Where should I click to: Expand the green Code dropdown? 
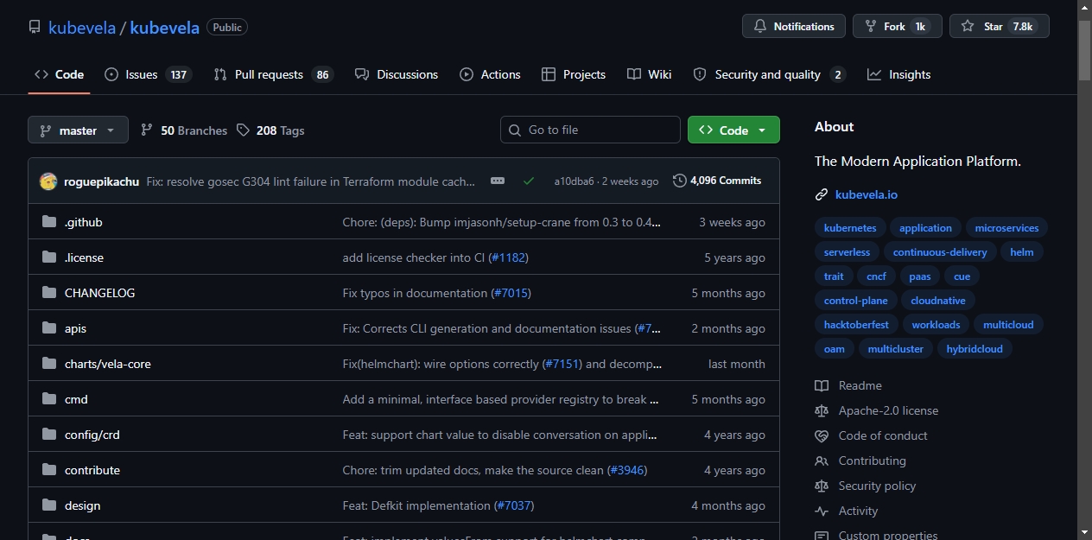pos(733,130)
